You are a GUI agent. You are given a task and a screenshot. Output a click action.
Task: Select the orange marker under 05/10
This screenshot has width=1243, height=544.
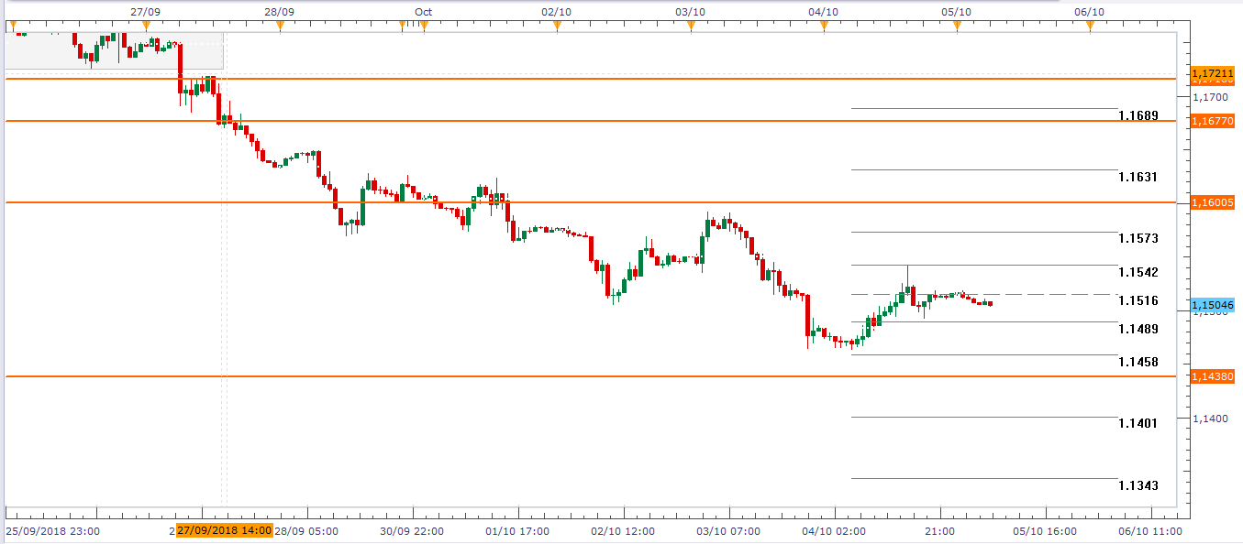point(957,27)
